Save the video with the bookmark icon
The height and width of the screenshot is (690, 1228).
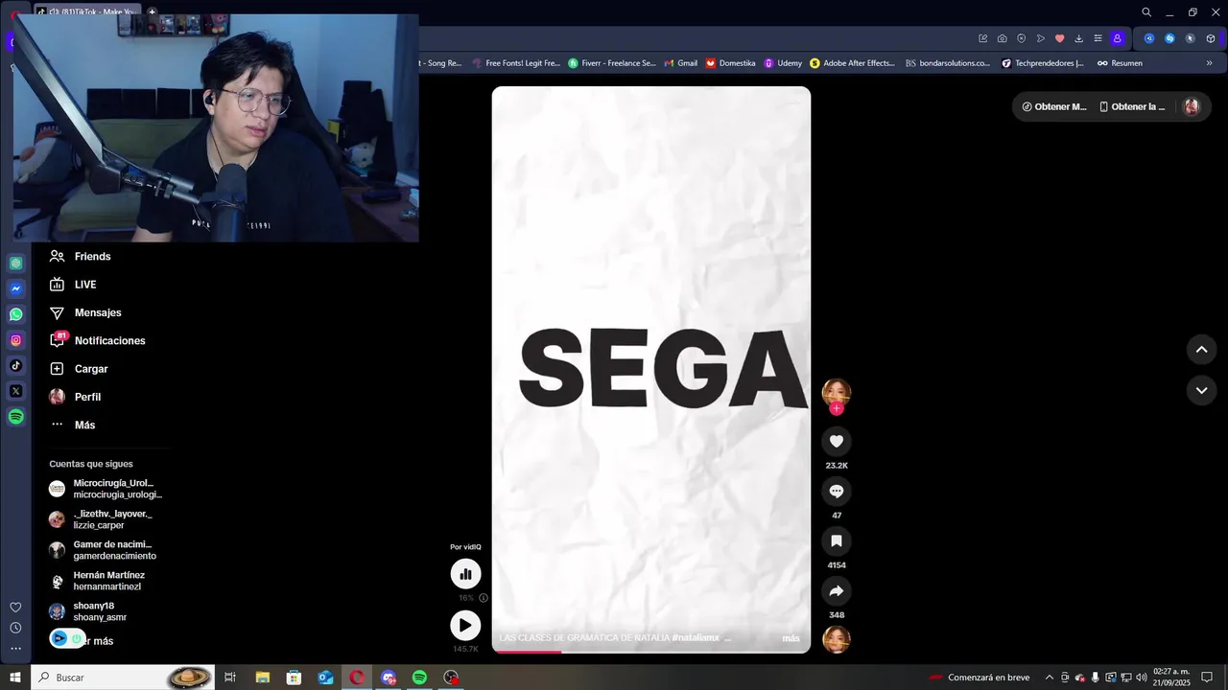tap(837, 540)
